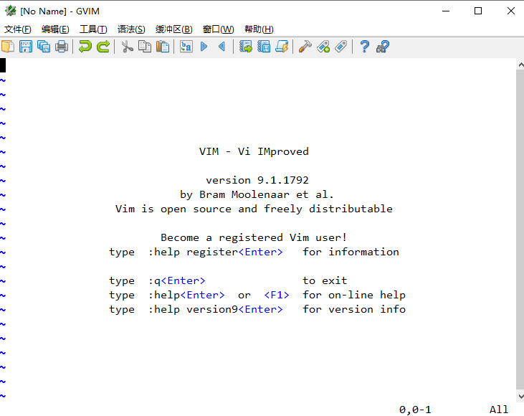
Task: Click the GVIM application icon in title bar
Action: 10,11
